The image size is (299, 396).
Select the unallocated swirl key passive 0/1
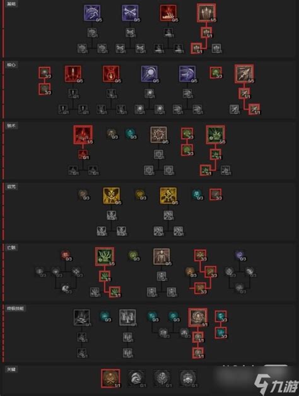tap(136, 378)
